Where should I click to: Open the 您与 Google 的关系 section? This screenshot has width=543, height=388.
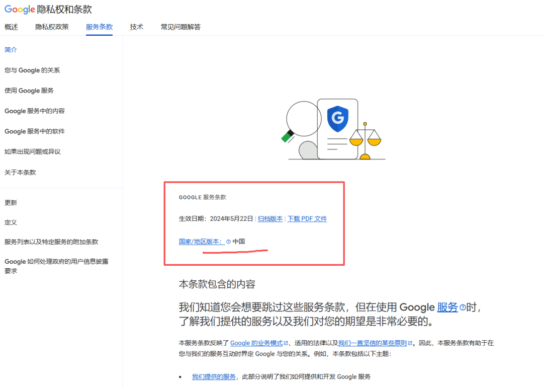coord(32,70)
